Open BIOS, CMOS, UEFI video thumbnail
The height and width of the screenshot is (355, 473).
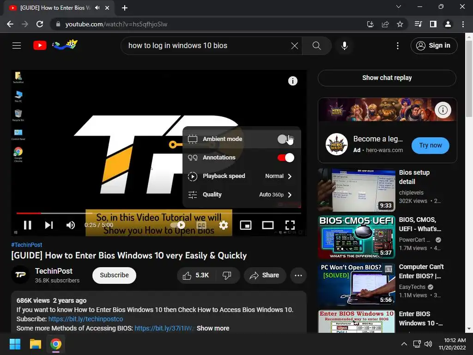coord(357,237)
